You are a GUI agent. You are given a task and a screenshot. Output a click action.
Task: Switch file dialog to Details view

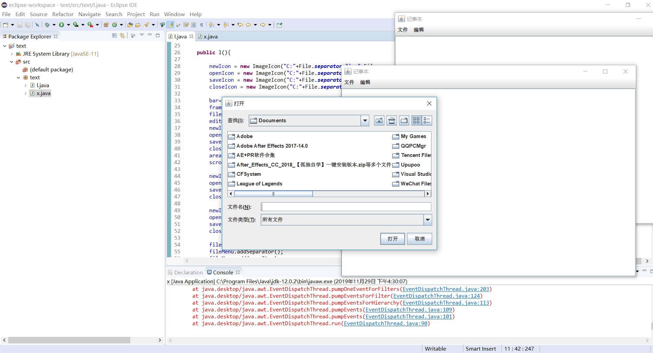(427, 121)
